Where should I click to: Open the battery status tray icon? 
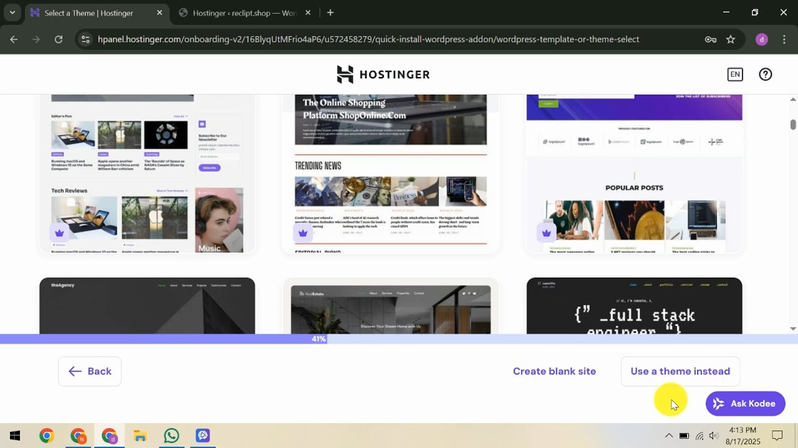pos(684,436)
